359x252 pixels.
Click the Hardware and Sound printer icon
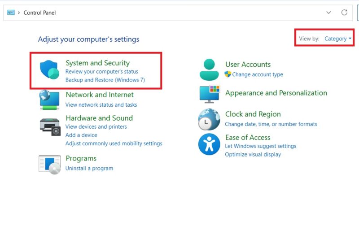[x=50, y=127]
